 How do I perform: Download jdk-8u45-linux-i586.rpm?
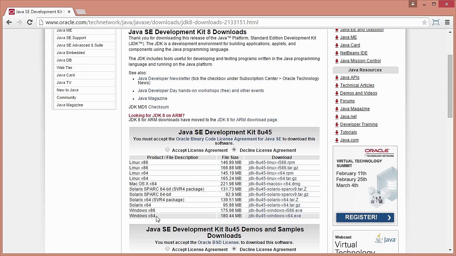click(x=272, y=162)
